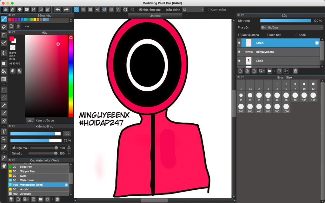Choose brush size 25
Viewport: 325px width, 203px height.
click(x=259, y=96)
